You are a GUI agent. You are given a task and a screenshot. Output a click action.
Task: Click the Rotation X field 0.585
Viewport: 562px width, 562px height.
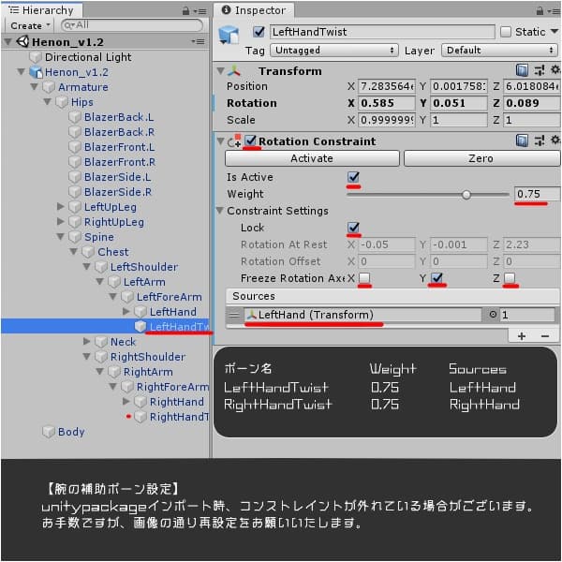[386, 103]
